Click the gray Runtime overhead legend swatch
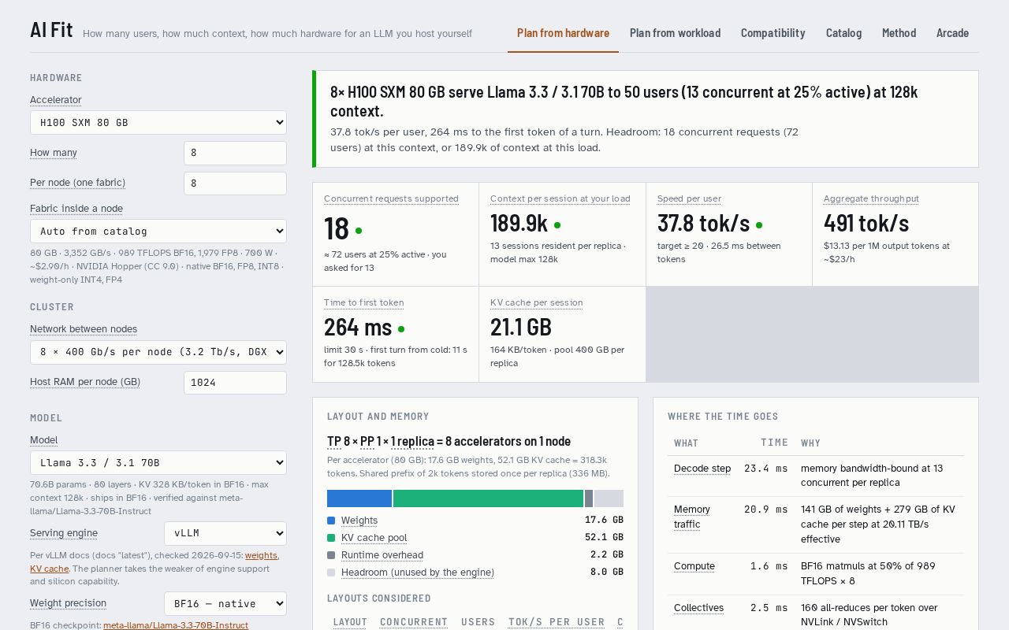 (x=331, y=555)
